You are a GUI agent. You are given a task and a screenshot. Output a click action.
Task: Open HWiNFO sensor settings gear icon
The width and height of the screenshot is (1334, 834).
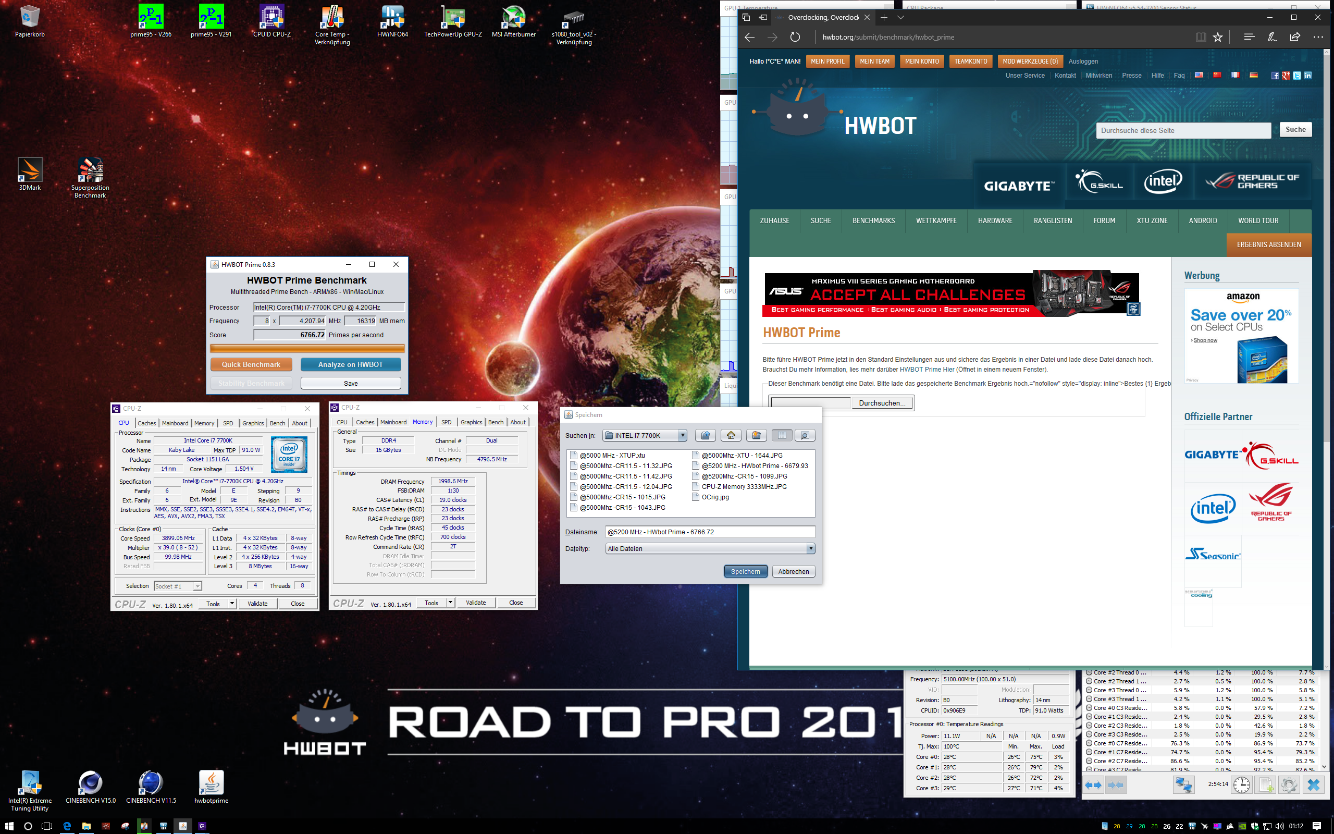pos(1289,784)
